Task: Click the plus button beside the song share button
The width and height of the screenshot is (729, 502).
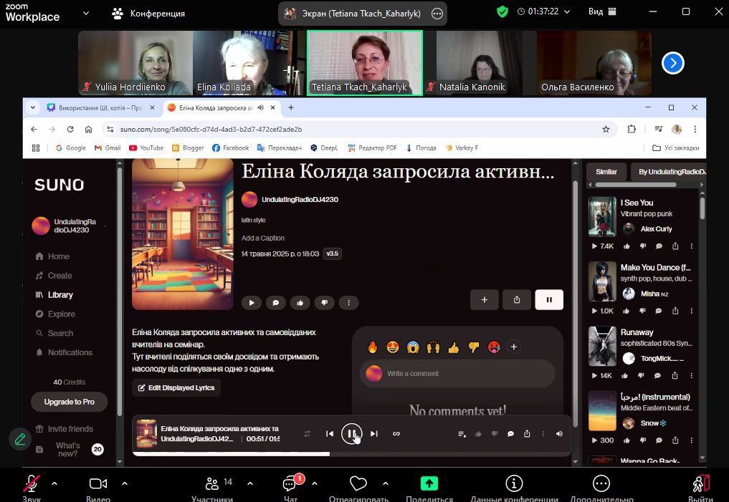Action: coord(484,300)
